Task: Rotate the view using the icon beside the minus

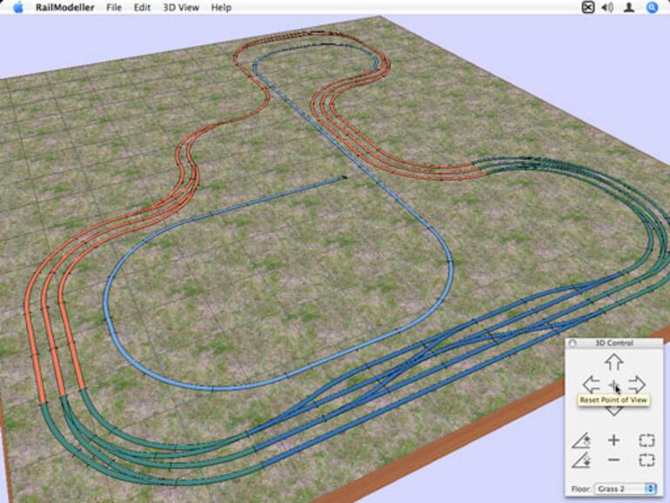Action: pyautogui.click(x=647, y=459)
